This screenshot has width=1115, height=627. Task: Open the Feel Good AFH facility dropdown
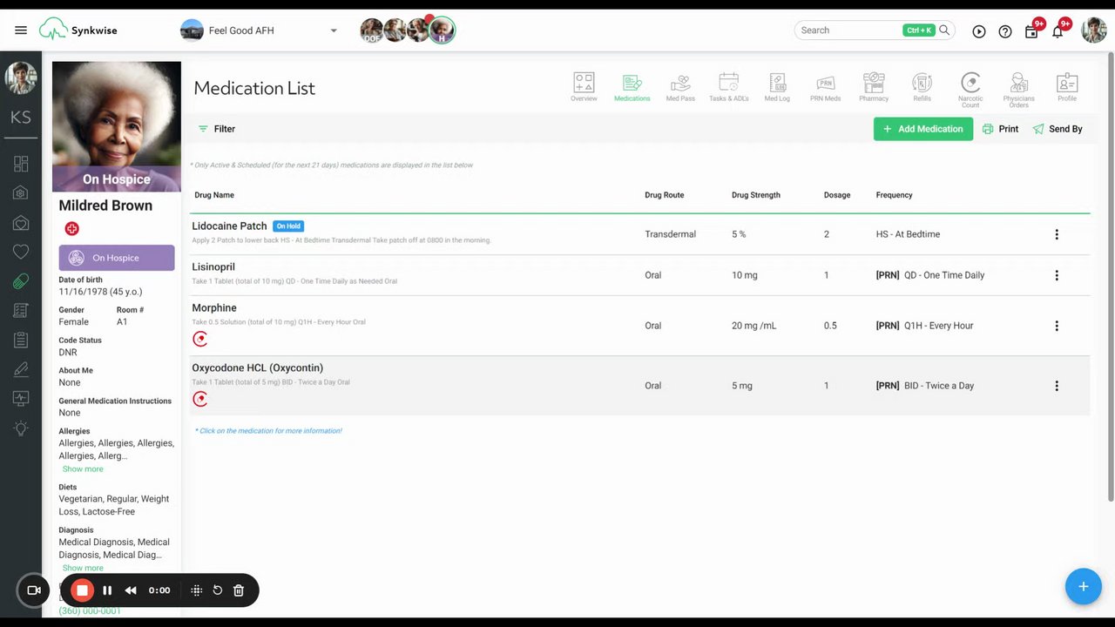[x=259, y=30]
